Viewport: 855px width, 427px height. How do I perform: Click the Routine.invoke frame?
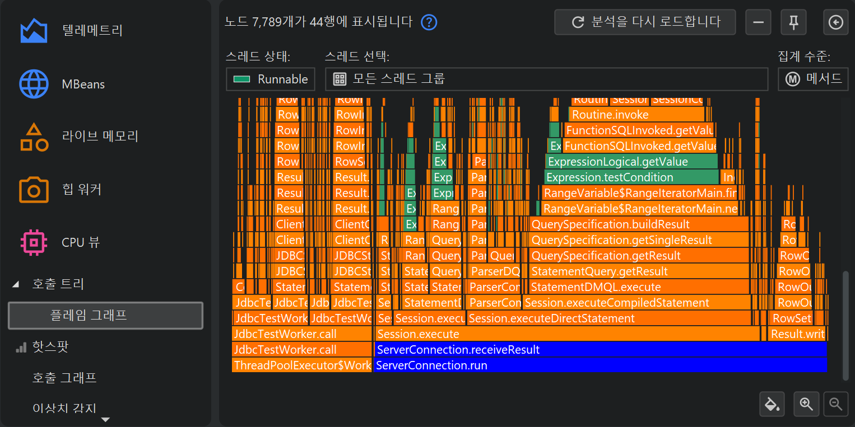pyautogui.click(x=636, y=115)
